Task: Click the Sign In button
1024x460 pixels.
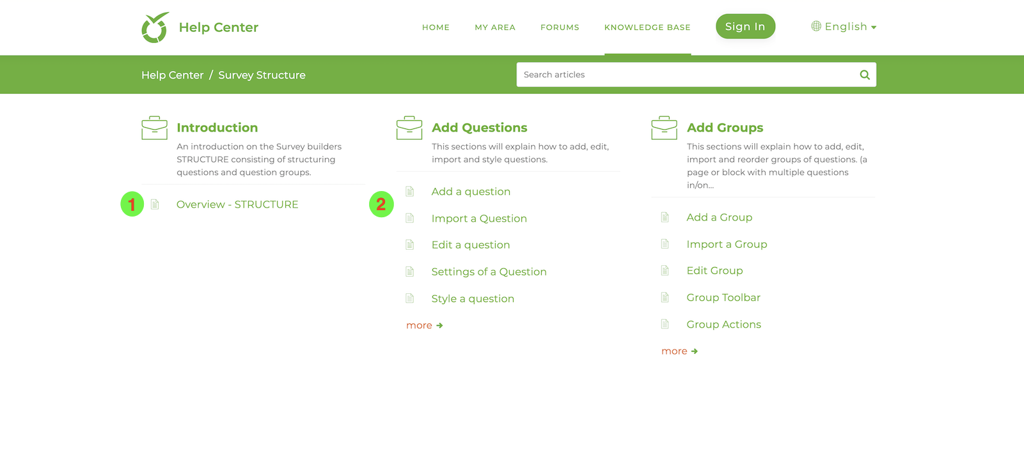Action: tap(745, 26)
